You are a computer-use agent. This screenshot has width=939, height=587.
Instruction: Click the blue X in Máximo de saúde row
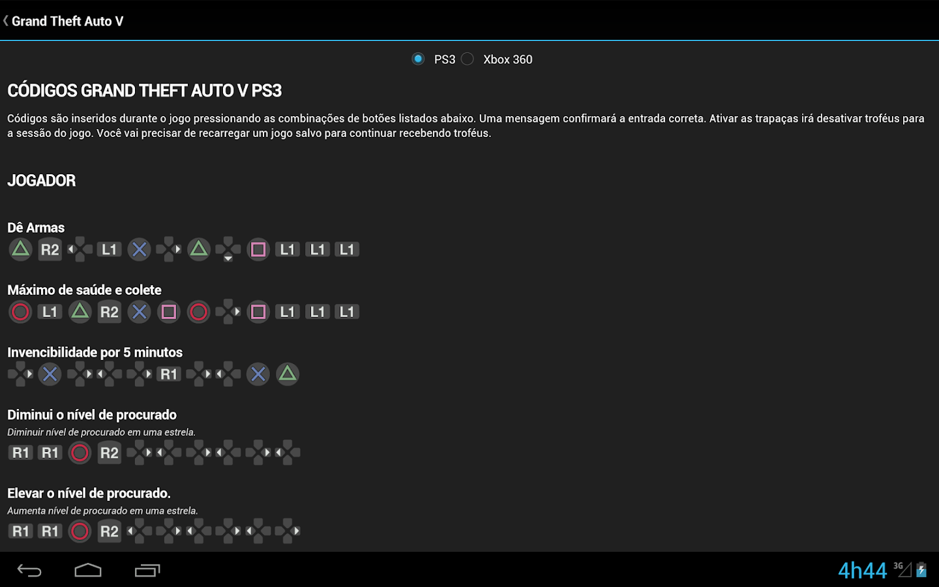point(139,312)
